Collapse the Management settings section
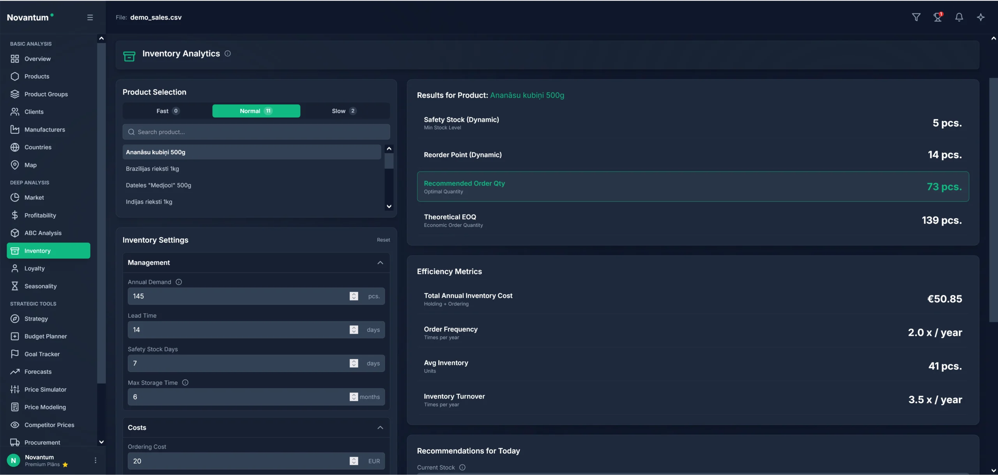 coord(380,262)
